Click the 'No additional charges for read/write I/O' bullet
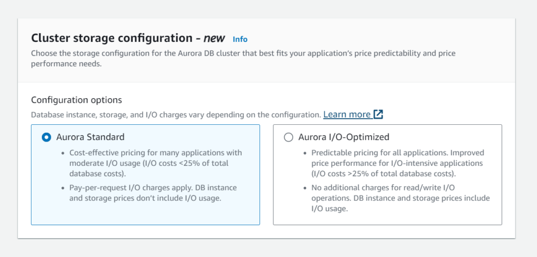 click(x=400, y=198)
